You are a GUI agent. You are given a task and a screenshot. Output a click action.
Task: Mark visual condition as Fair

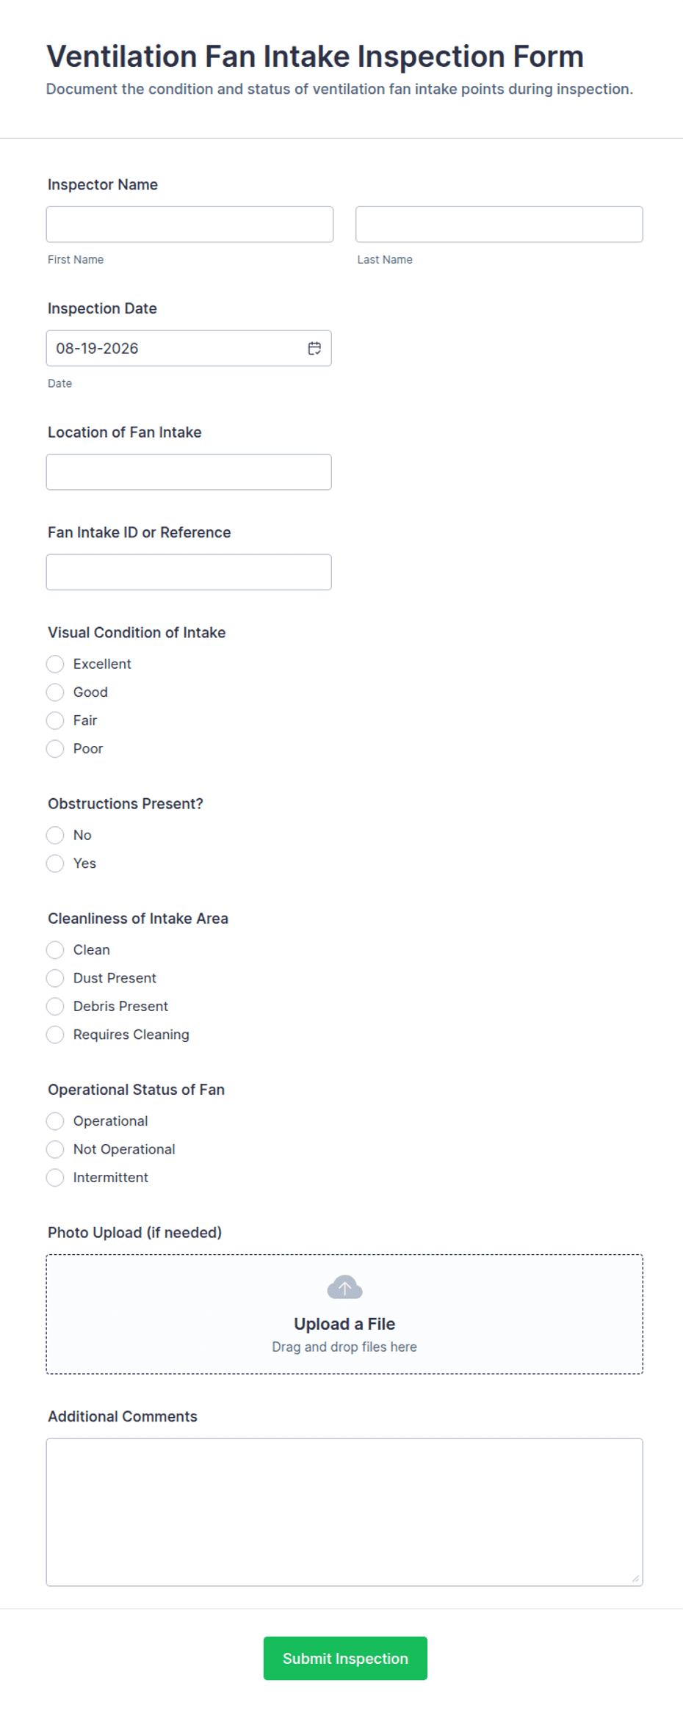55,720
